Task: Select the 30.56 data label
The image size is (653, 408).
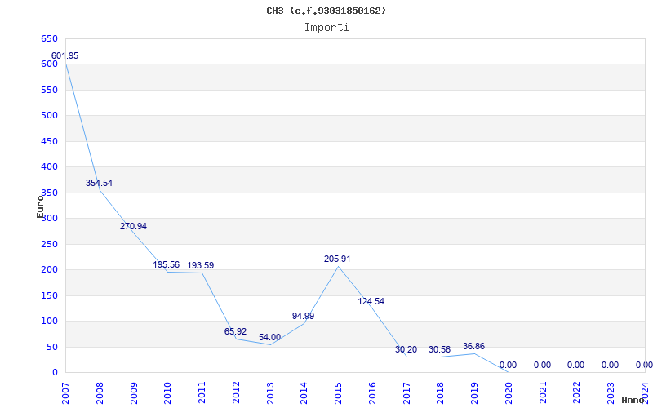Action: coord(439,350)
